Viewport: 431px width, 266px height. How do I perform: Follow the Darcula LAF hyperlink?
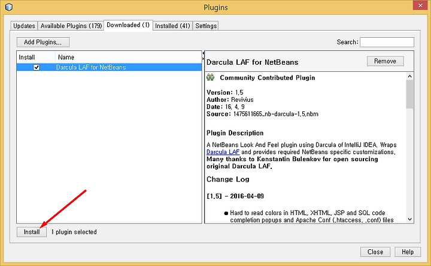pyautogui.click(x=223, y=152)
